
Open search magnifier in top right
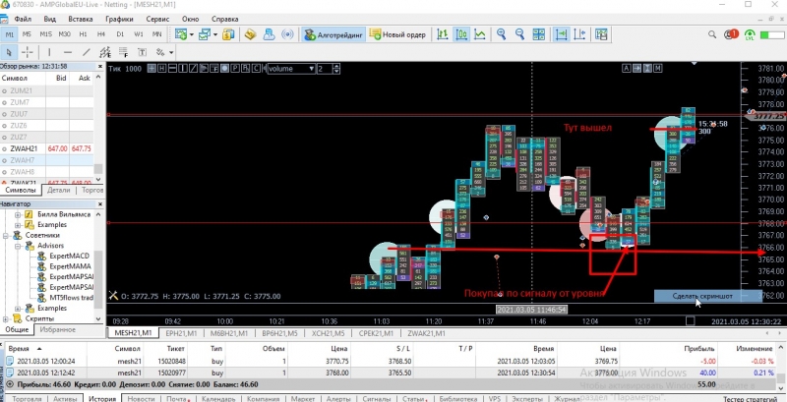pyautogui.click(x=711, y=34)
